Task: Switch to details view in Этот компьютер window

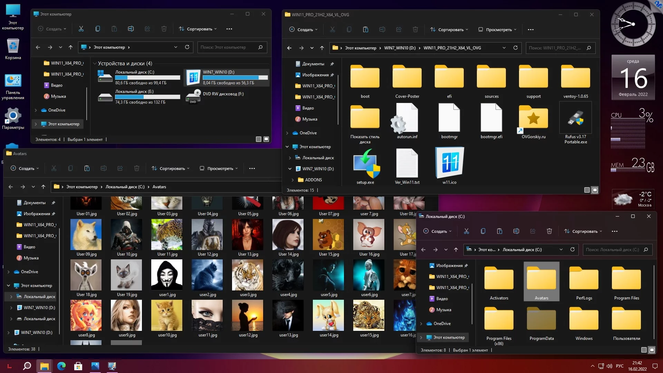Action: pos(258,139)
